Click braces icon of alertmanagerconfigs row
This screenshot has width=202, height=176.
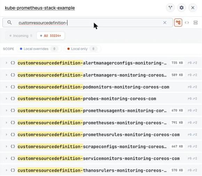(x=13, y=63)
